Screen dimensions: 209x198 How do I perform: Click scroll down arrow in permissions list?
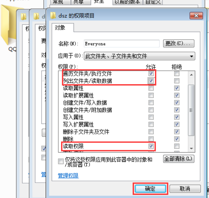coord(191,149)
